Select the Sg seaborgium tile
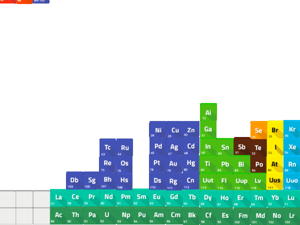This screenshot has width=300, height=225. click(x=91, y=180)
